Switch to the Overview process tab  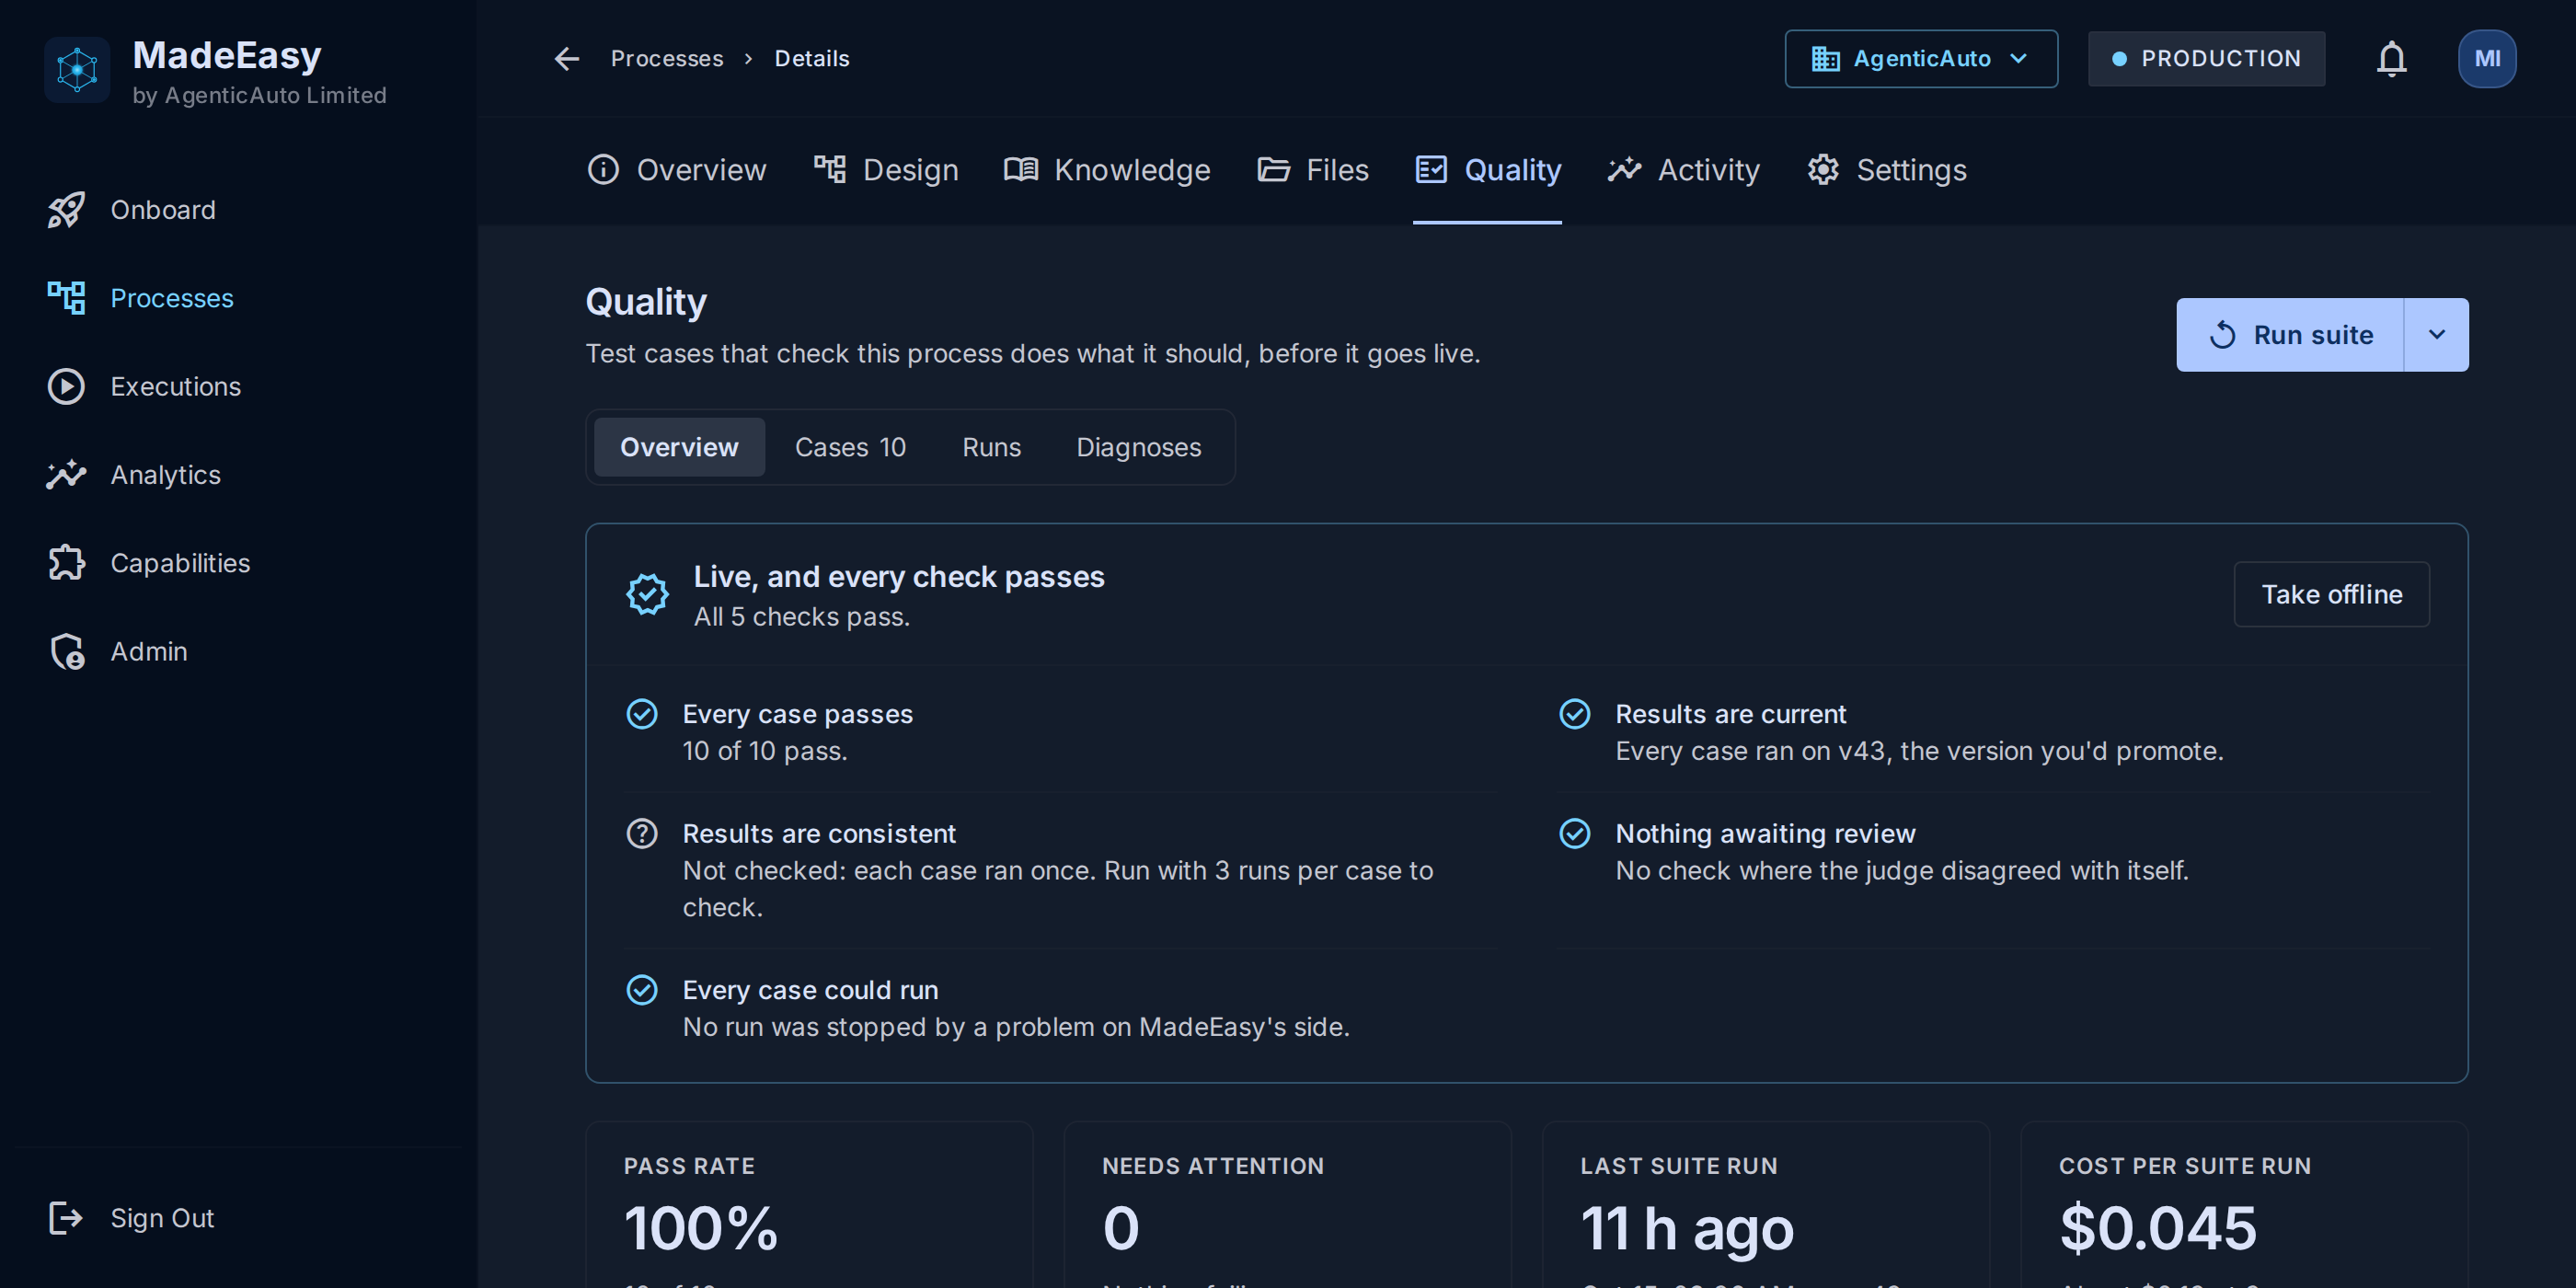click(677, 170)
